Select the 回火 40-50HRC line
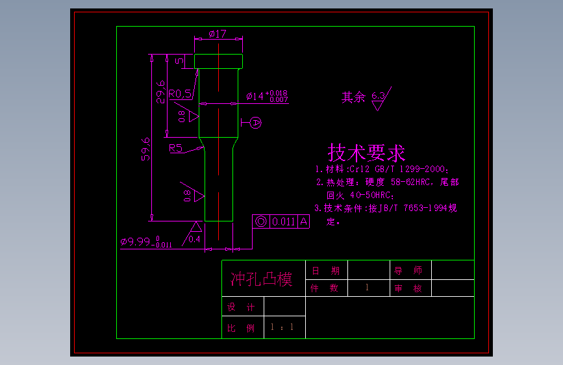 [x=360, y=195]
